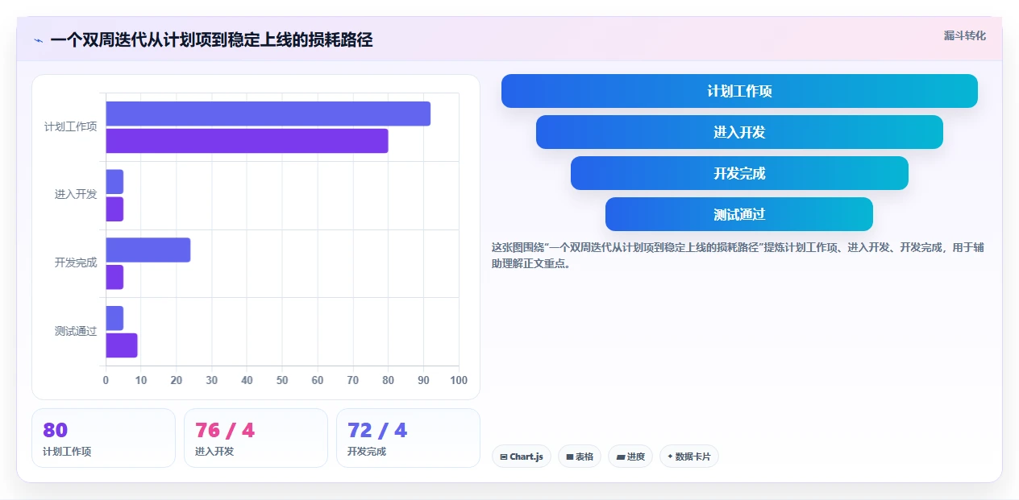
Task: Click the 漏斗转化 tag in header
Action: (964, 35)
